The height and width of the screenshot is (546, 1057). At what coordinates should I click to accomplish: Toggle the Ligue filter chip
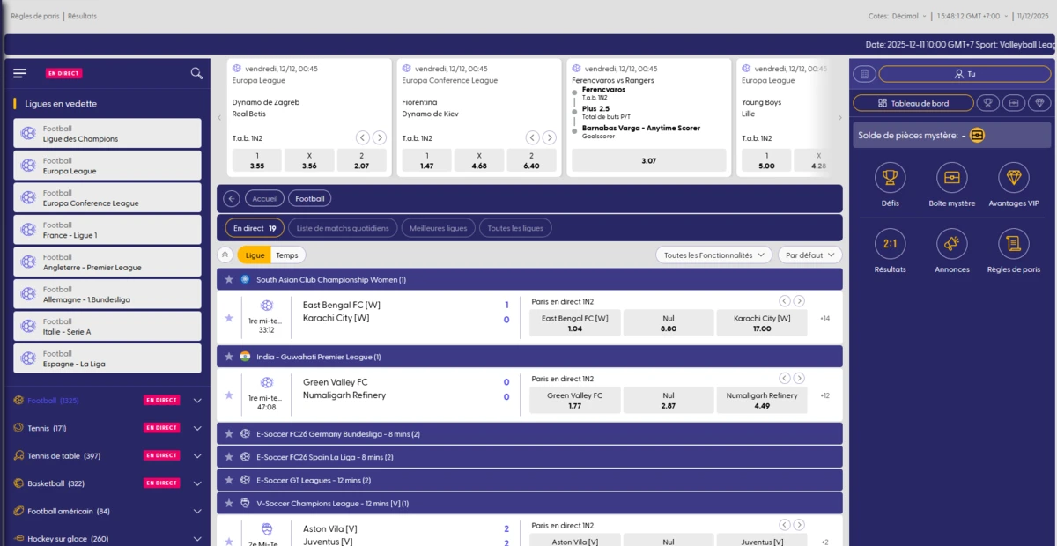click(x=255, y=255)
